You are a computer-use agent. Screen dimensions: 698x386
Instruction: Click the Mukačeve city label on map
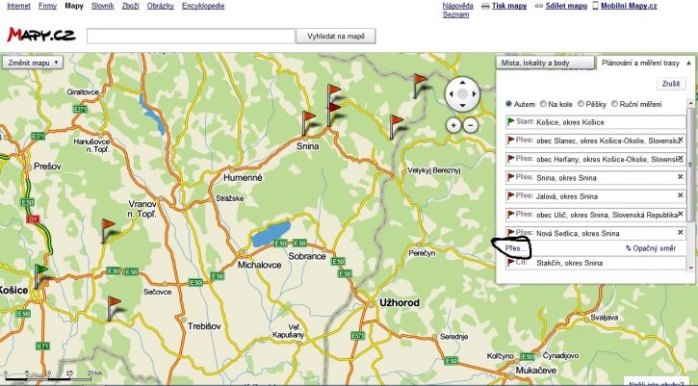tap(536, 371)
